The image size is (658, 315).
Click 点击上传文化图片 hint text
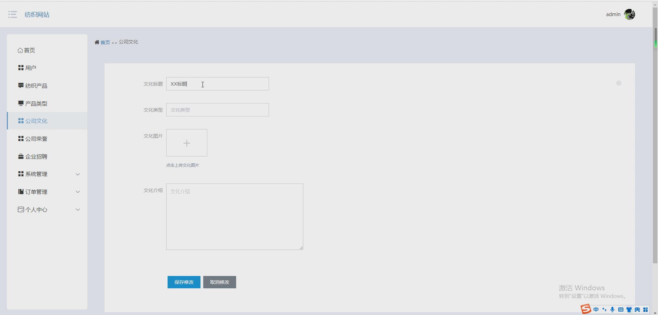(183, 165)
